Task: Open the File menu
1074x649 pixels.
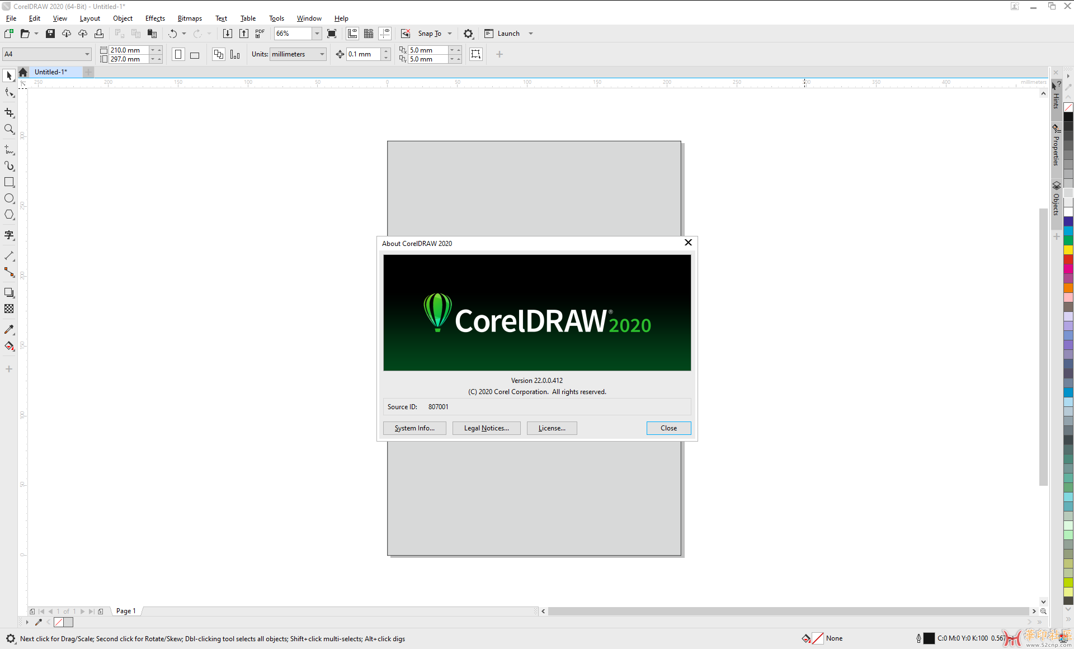Action: (11, 18)
